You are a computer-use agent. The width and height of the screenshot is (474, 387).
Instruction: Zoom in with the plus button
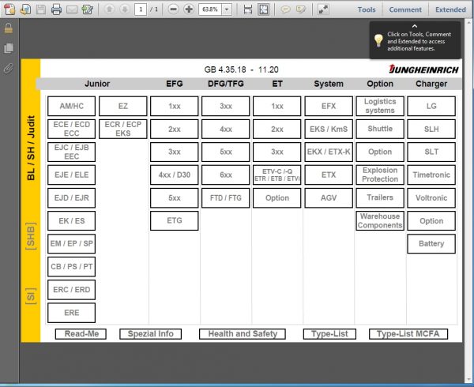(x=189, y=9)
